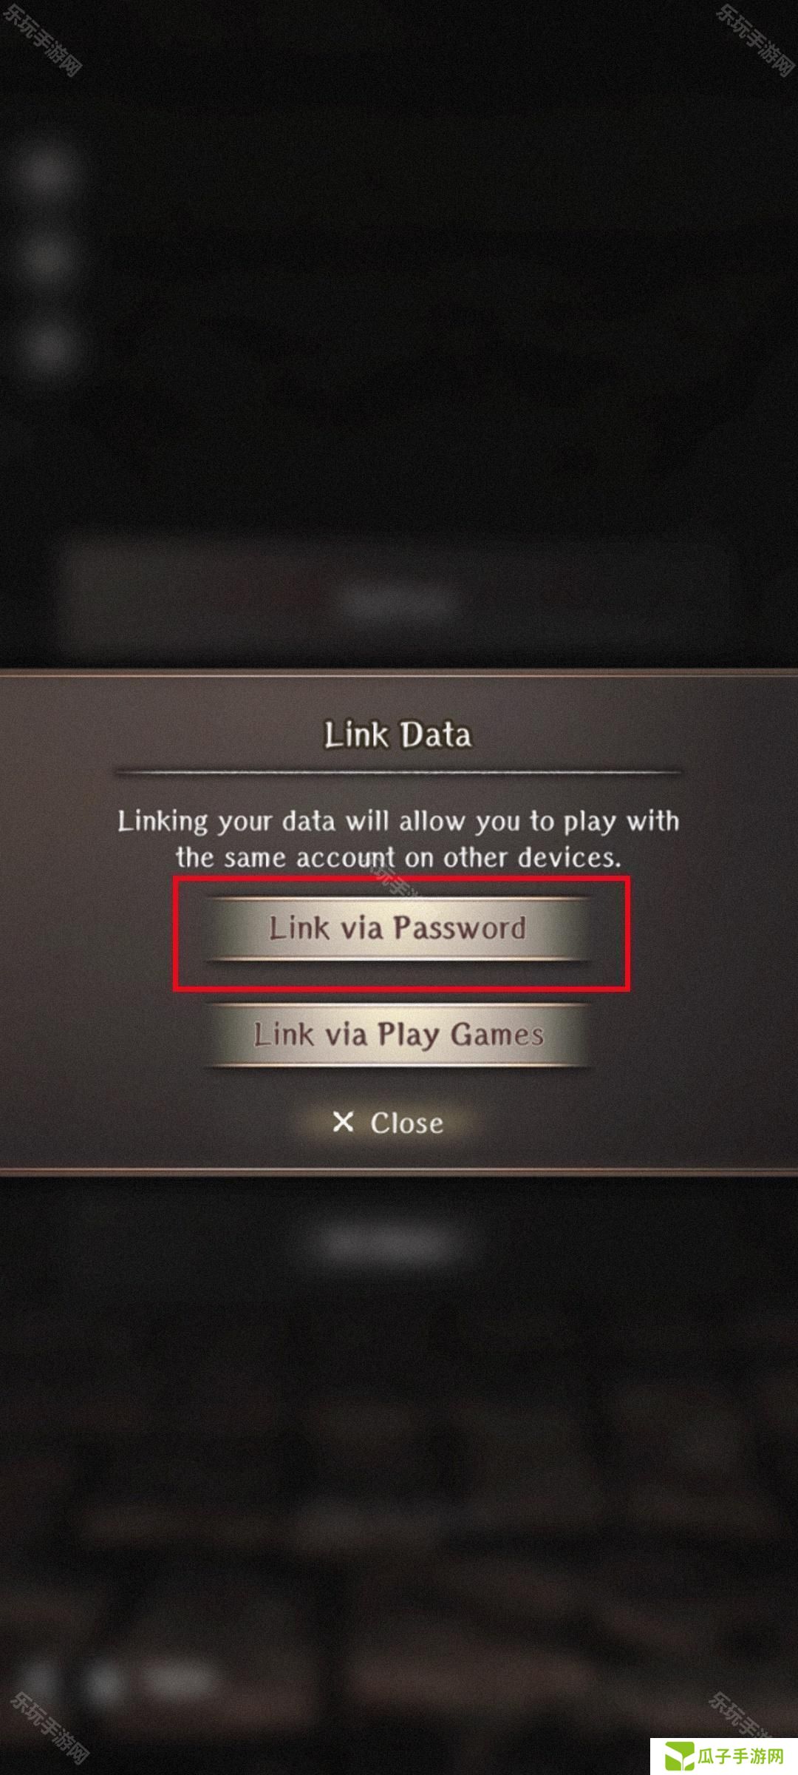Click the Link Data dialog title
Image resolution: width=798 pixels, height=1775 pixels.
pyautogui.click(x=398, y=735)
